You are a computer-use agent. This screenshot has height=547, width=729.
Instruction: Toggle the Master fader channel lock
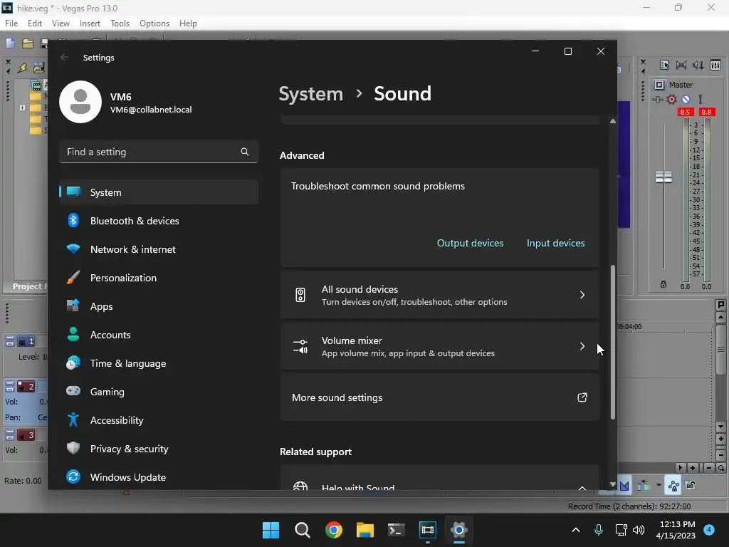pos(664,284)
